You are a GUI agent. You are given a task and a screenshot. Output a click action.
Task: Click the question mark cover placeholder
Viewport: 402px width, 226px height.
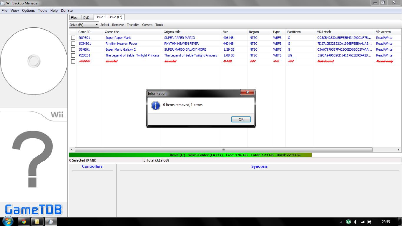coord(32,159)
